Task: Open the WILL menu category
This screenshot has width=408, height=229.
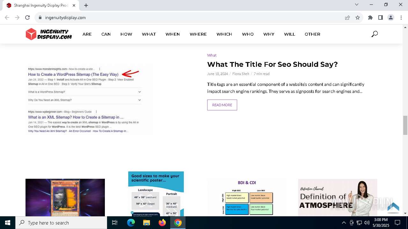Action: point(290,34)
